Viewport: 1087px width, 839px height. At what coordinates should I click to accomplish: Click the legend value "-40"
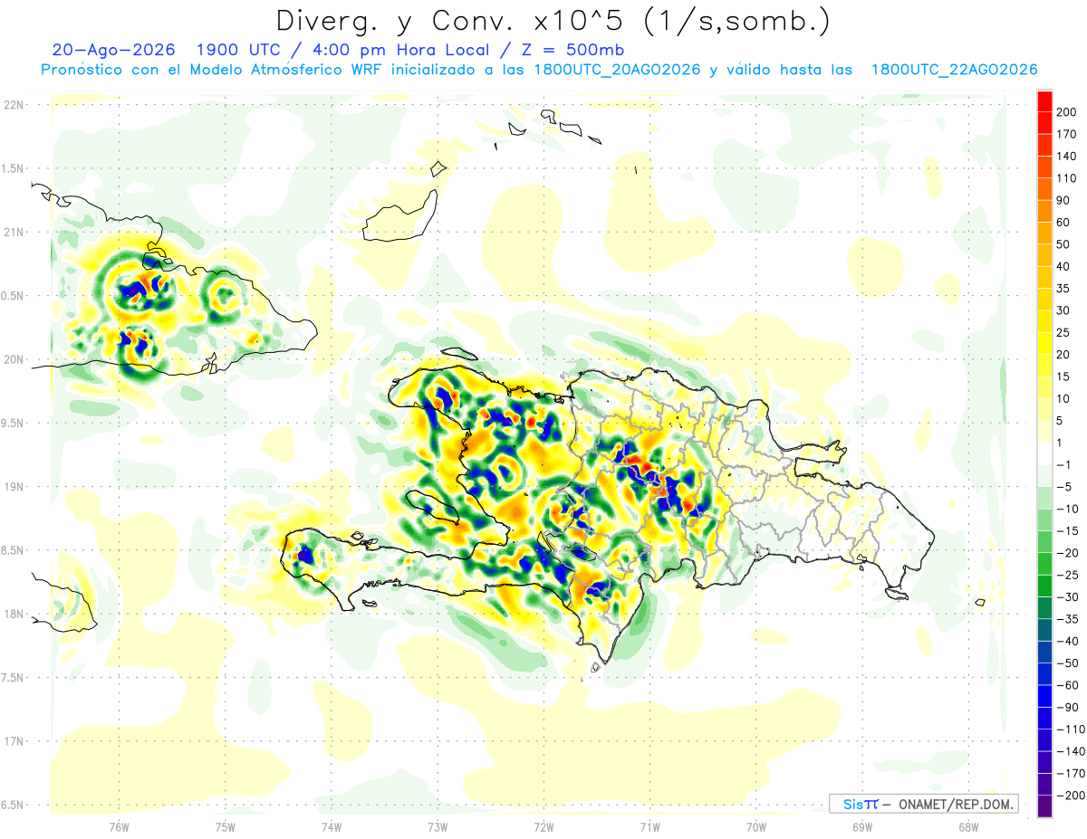(1066, 641)
